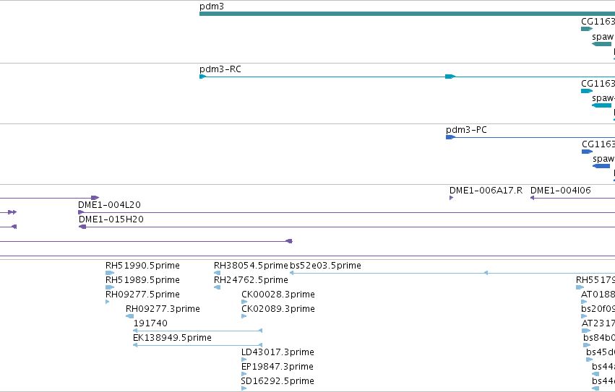Select the DME1-004I06 label
The width and height of the screenshot is (615, 392).
click(561, 190)
